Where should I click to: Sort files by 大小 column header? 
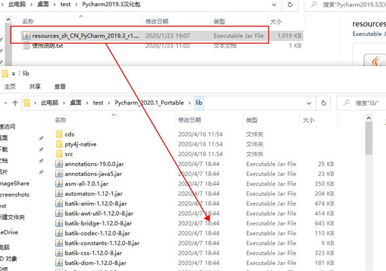coord(307,120)
